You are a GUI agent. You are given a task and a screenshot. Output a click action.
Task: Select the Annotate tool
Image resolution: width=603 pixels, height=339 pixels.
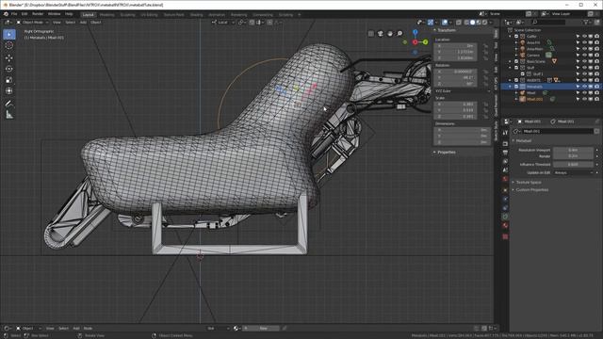click(x=9, y=104)
